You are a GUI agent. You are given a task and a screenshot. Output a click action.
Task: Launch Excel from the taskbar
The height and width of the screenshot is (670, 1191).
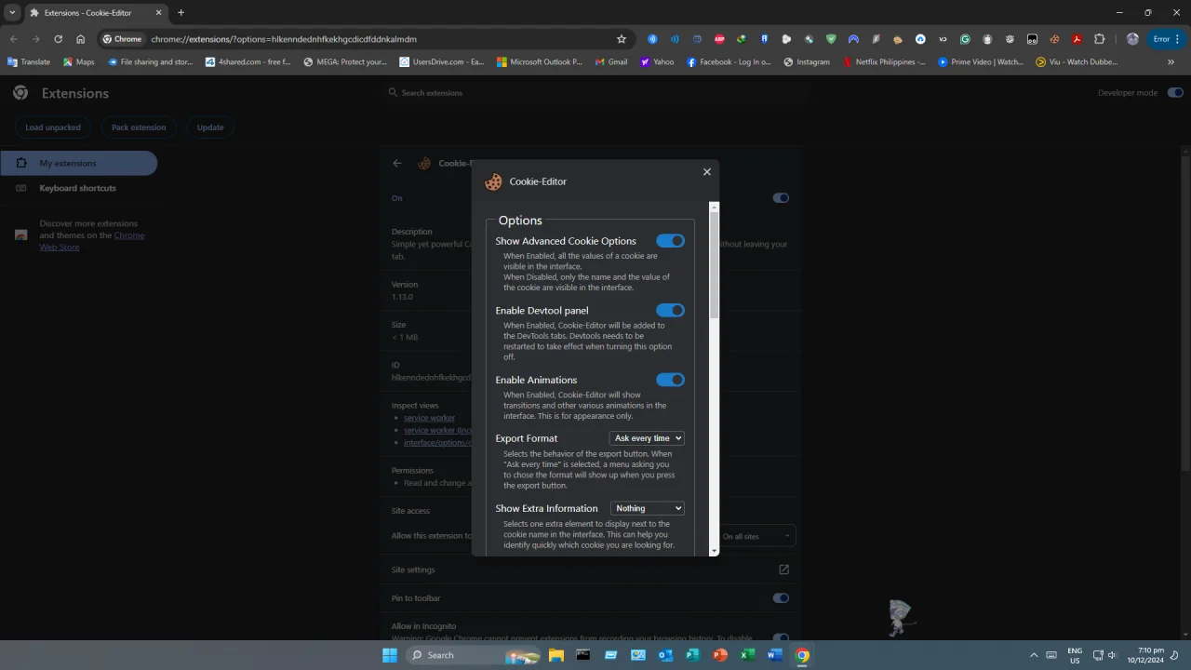point(747,655)
